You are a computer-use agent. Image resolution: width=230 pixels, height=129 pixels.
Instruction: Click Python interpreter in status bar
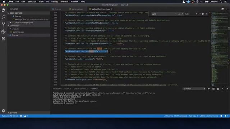coord(10,116)
